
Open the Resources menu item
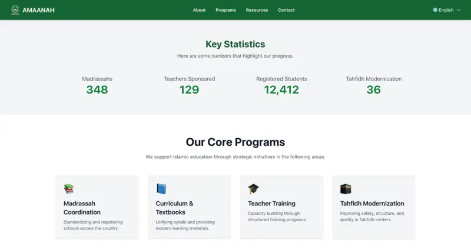(257, 10)
